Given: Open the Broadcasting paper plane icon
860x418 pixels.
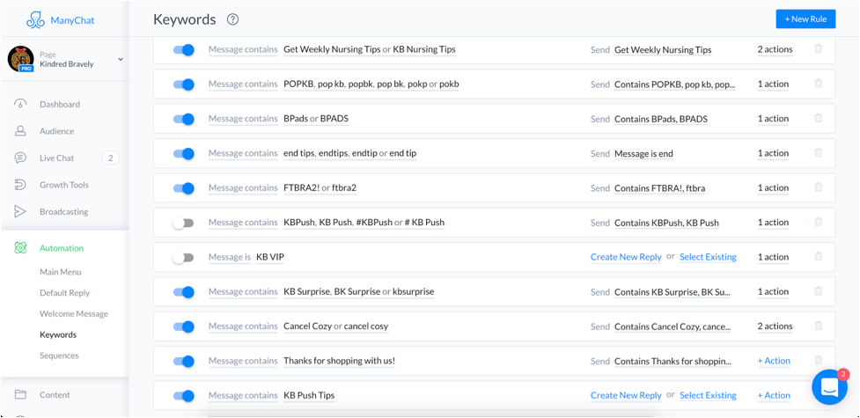Looking at the screenshot, I should (20, 212).
